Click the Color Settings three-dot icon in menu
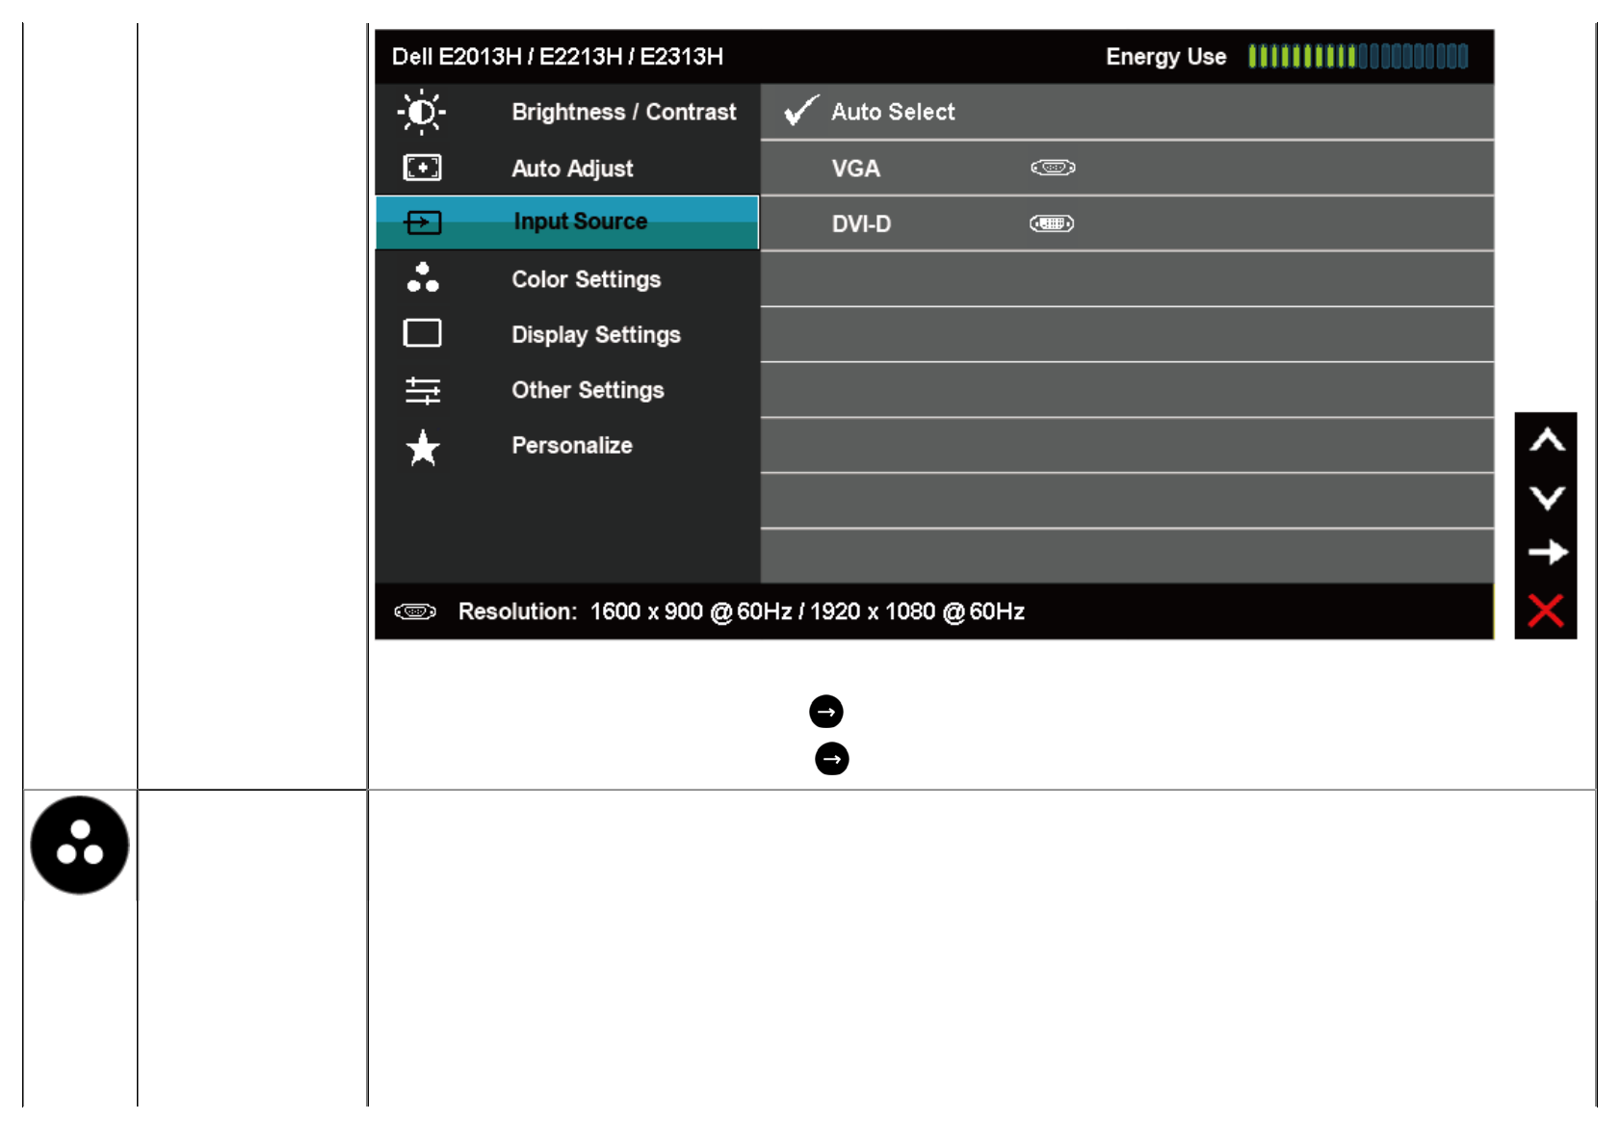The image size is (1621, 1146). point(422,277)
